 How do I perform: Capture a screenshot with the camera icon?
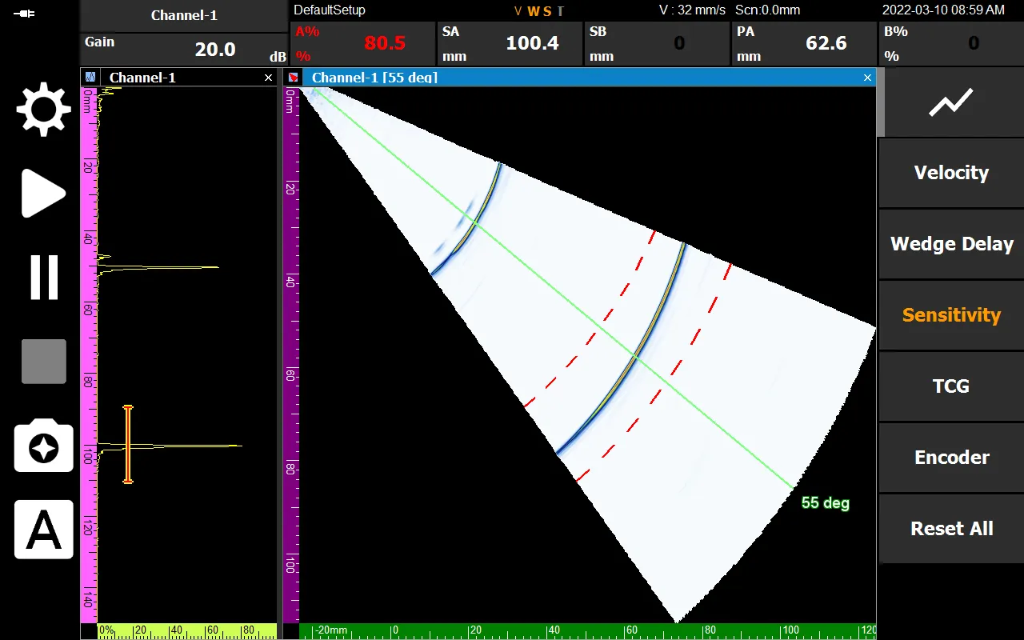click(44, 446)
